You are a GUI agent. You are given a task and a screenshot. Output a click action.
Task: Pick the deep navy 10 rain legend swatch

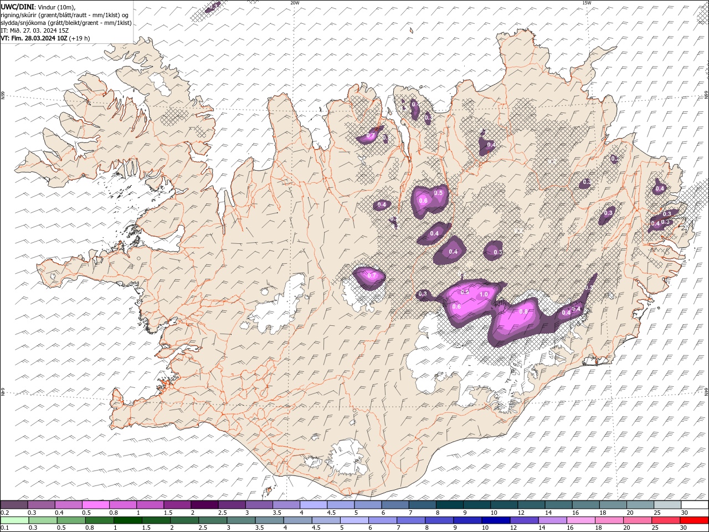click(x=495, y=520)
